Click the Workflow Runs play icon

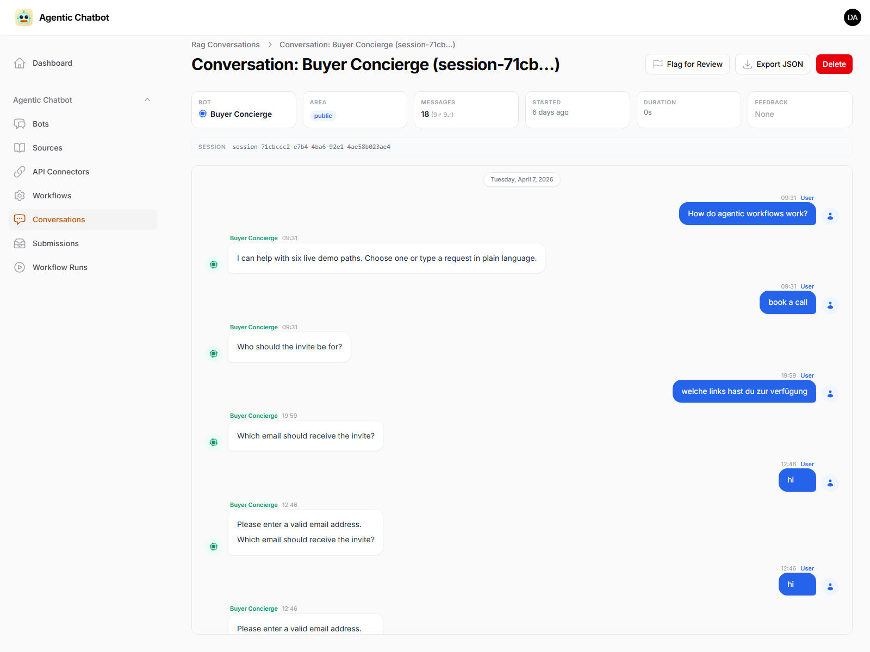click(x=20, y=267)
